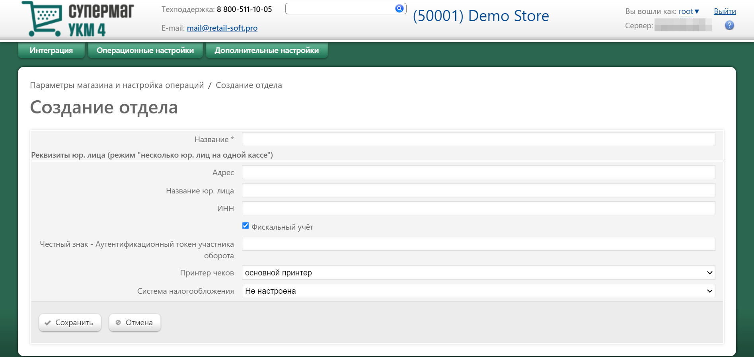Viewport: 754px width, 357px height.
Task: Click the search magnifier icon
Action: click(x=399, y=8)
